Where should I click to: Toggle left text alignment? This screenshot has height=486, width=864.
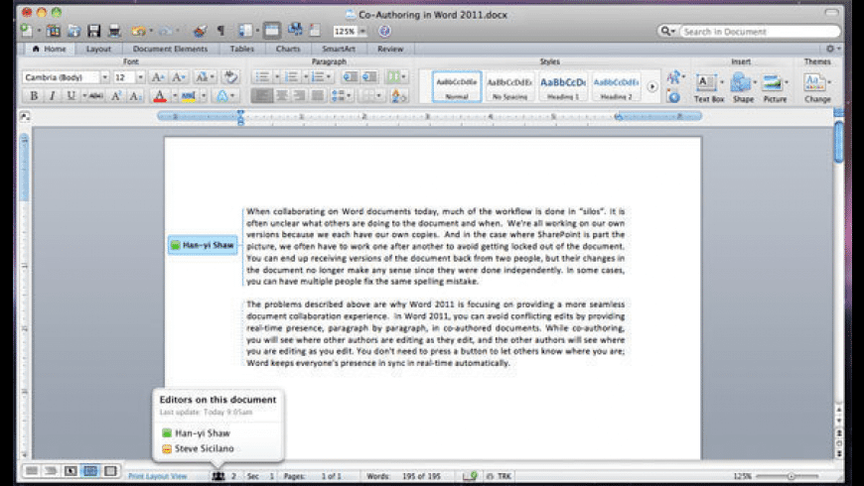[x=262, y=96]
